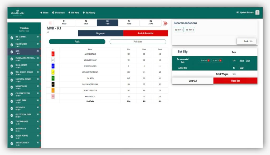
Task: Click the round icon beside Laurel Park
Action: 12,101
